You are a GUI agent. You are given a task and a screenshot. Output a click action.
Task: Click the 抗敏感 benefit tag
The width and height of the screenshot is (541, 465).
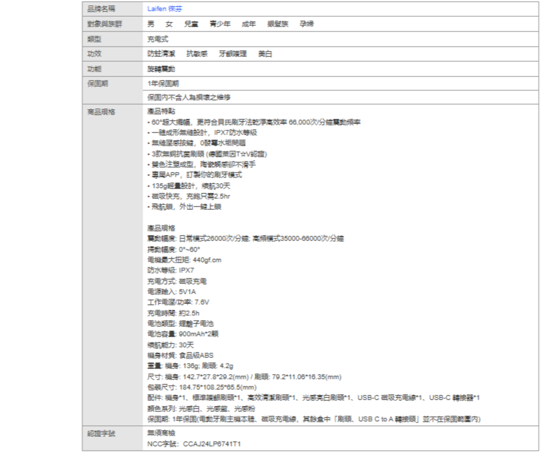point(197,54)
